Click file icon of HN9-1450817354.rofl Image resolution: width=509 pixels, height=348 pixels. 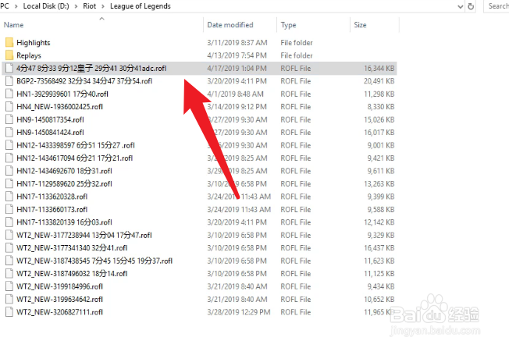(x=9, y=119)
